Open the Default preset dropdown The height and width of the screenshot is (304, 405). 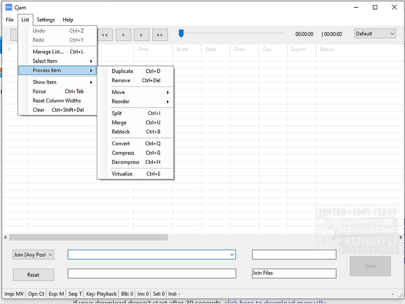pos(375,34)
